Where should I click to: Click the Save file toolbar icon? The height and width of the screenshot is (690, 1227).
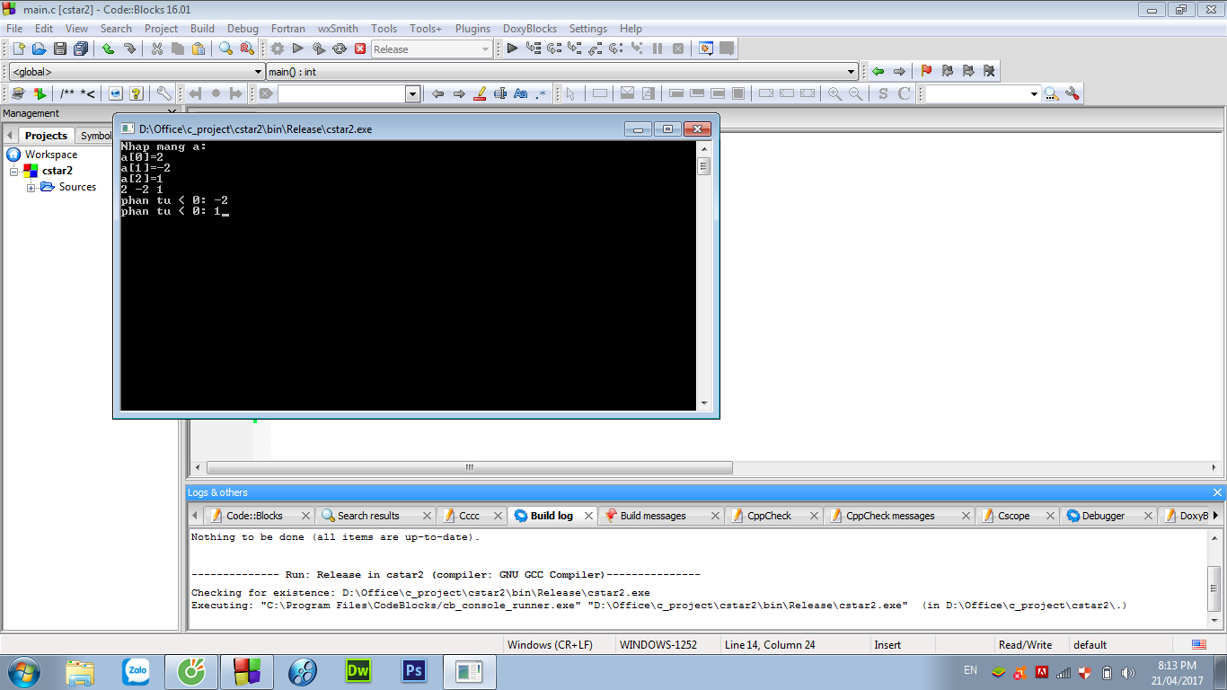coord(60,49)
